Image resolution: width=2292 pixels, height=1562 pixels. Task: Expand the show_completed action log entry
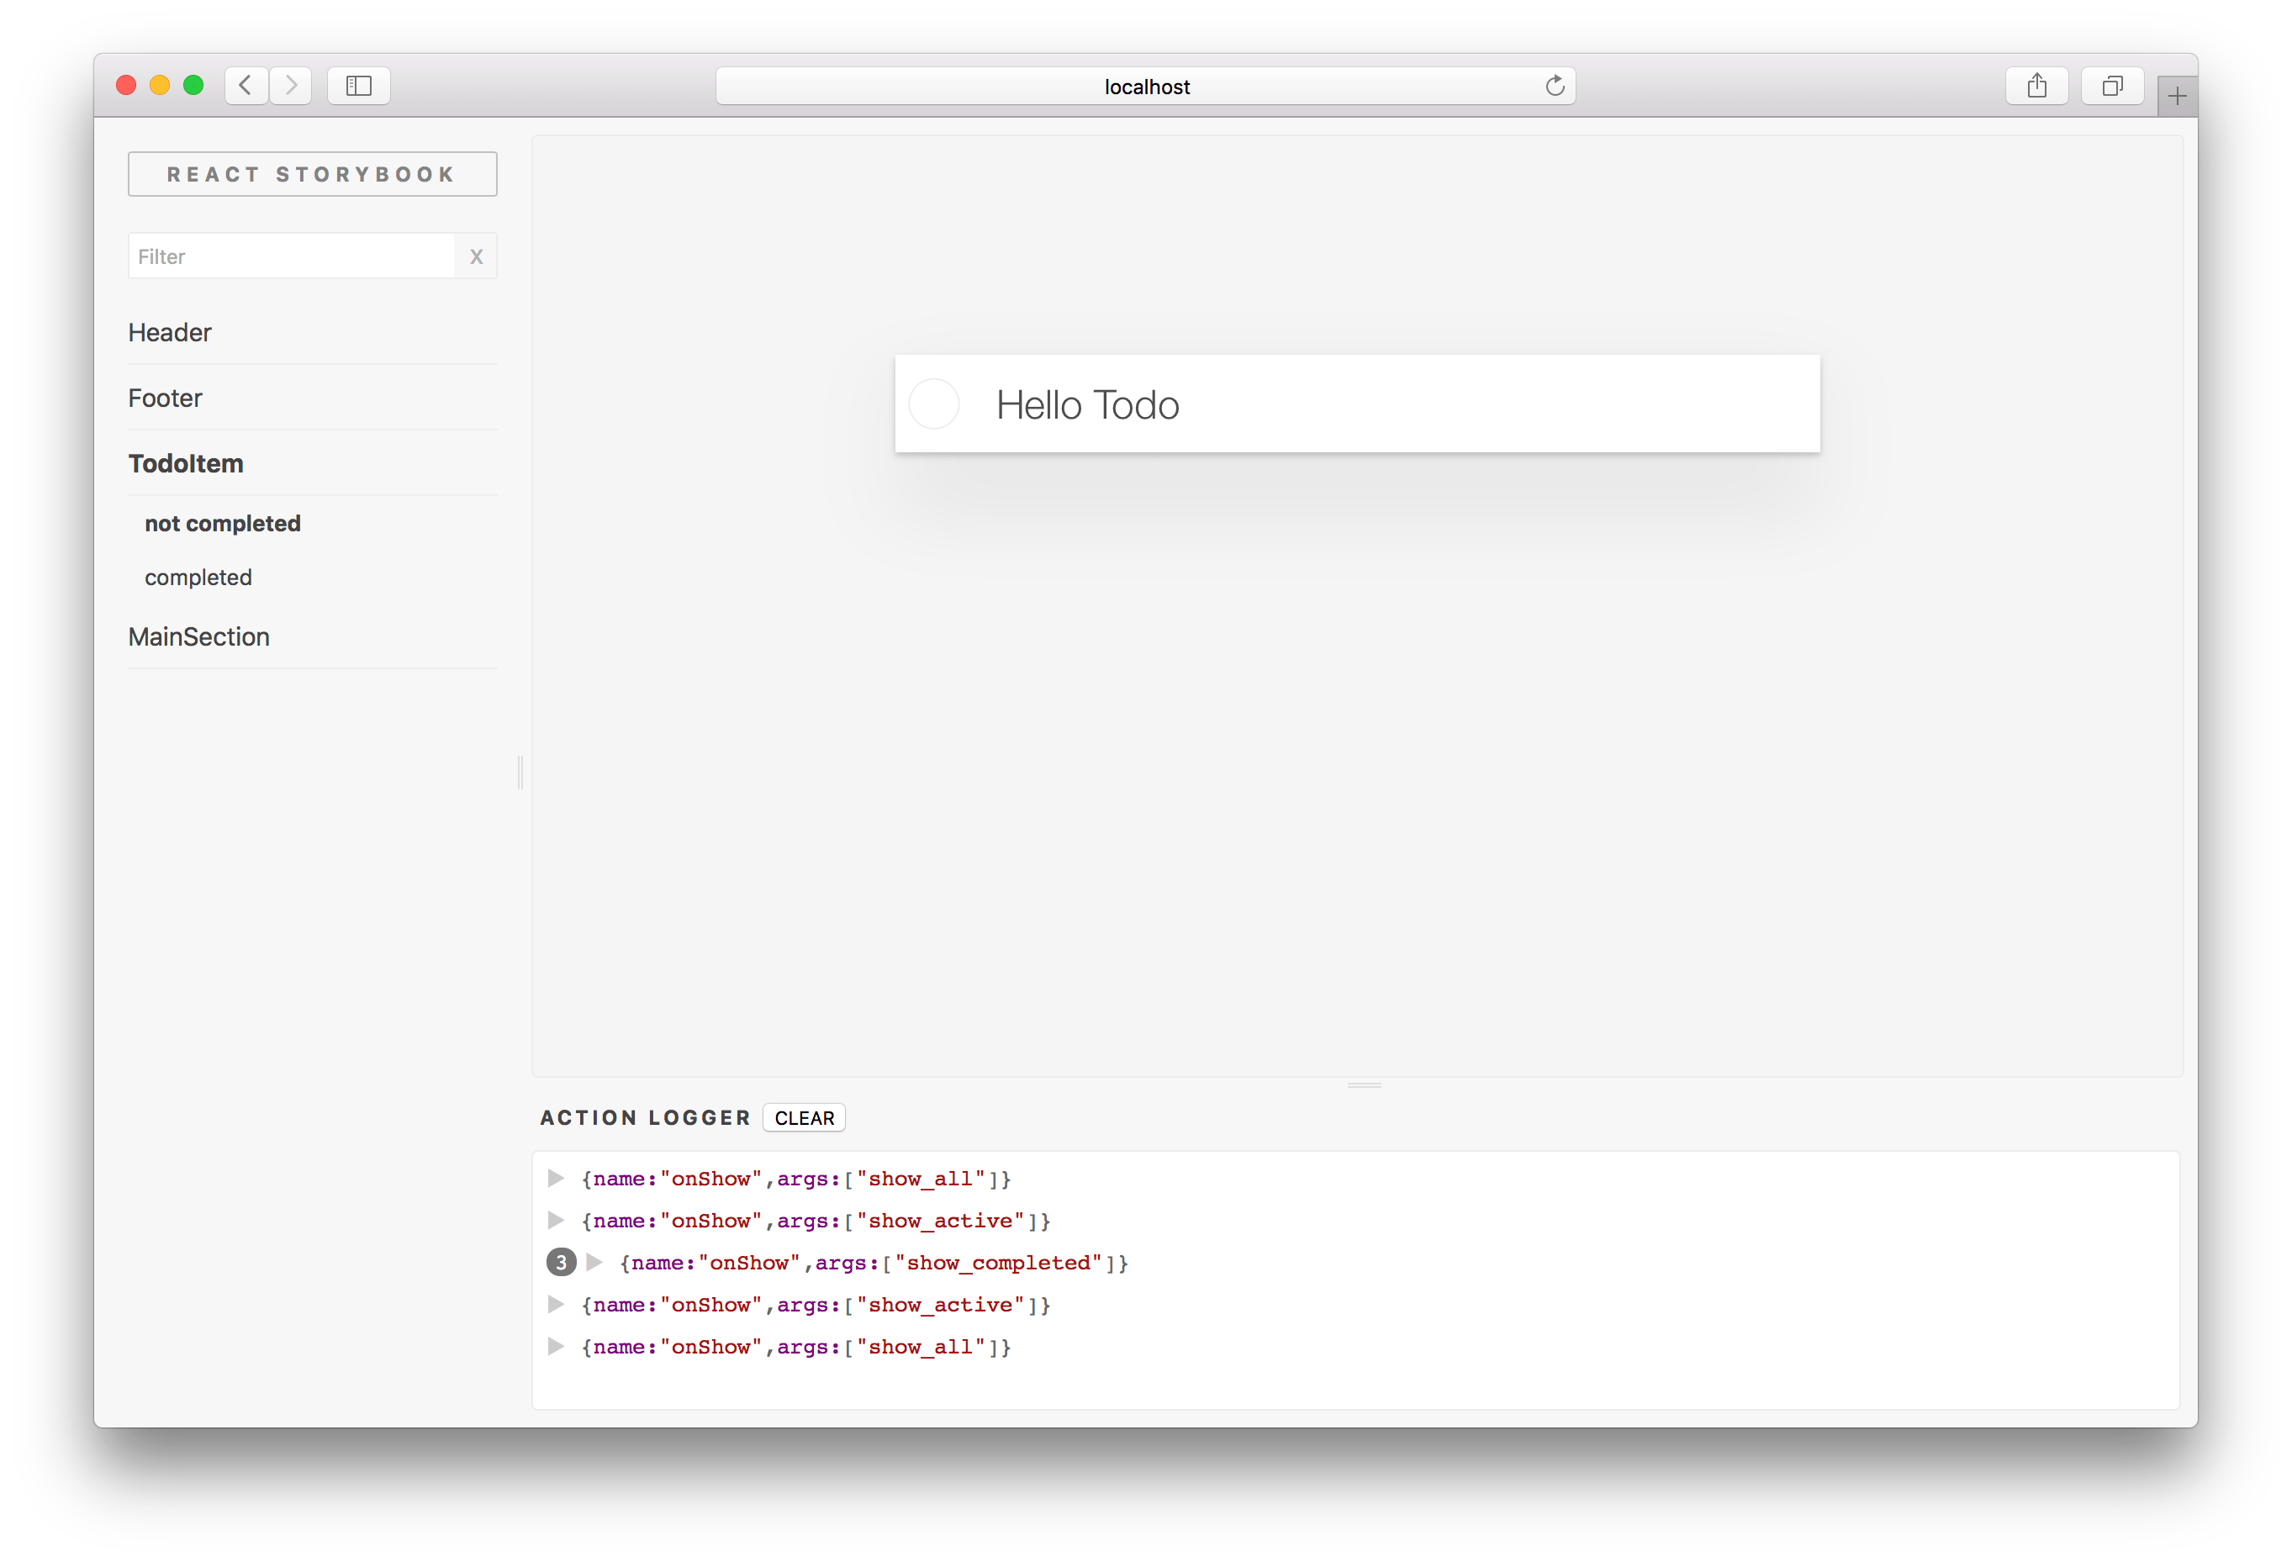click(x=594, y=1262)
